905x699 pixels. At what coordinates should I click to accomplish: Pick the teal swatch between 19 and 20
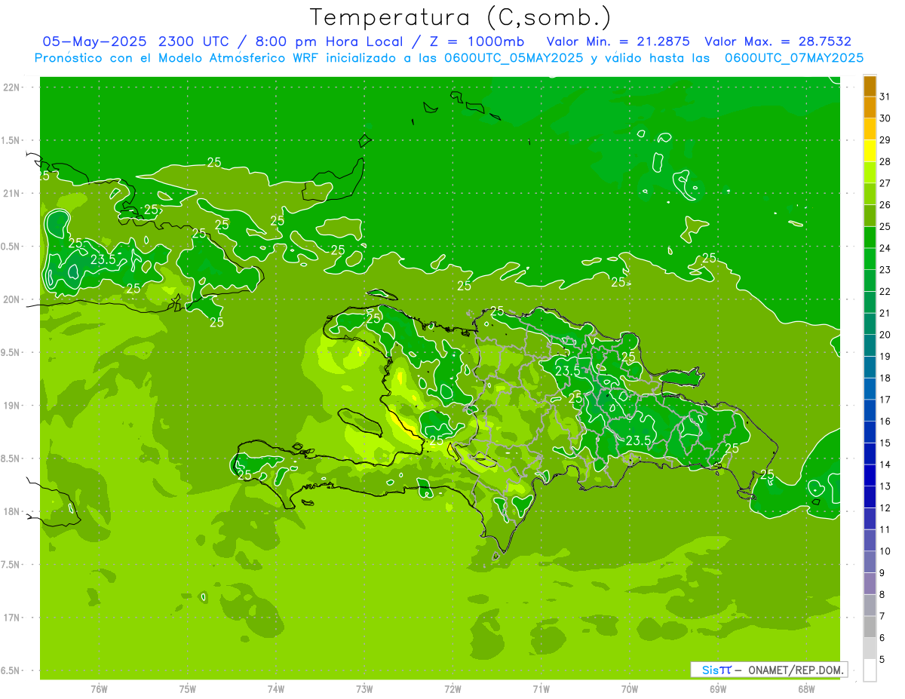pos(870,345)
